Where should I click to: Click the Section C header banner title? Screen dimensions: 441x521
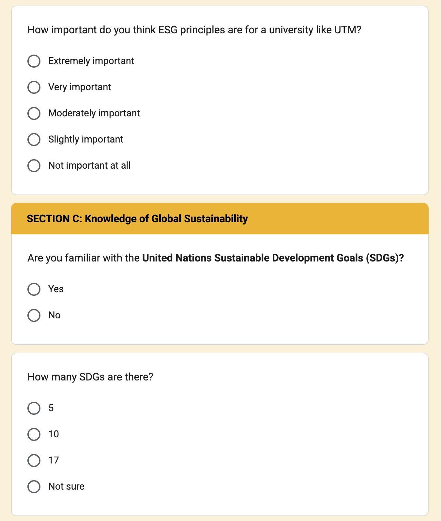(x=137, y=219)
